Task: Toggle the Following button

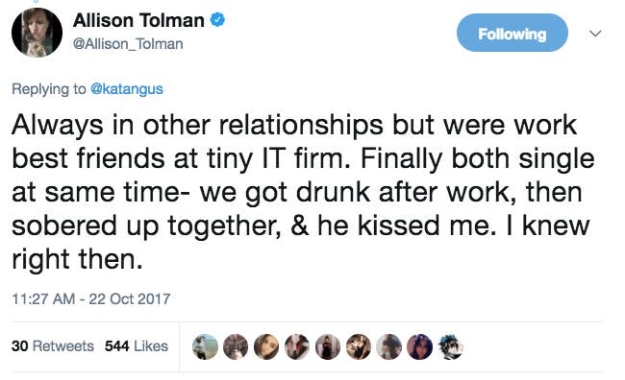Action: click(x=512, y=33)
